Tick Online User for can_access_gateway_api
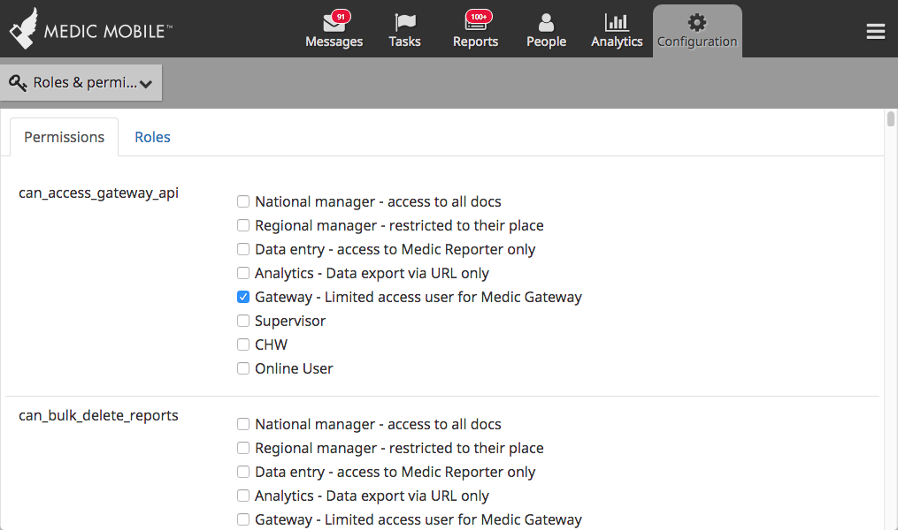This screenshot has height=530, width=898. point(243,368)
